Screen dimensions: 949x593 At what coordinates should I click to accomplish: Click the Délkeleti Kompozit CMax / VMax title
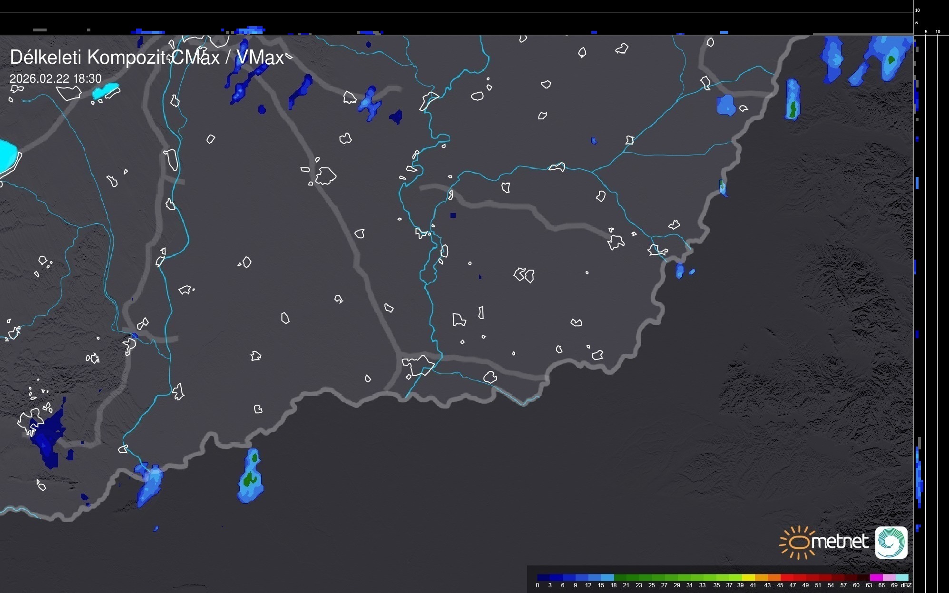(x=147, y=58)
